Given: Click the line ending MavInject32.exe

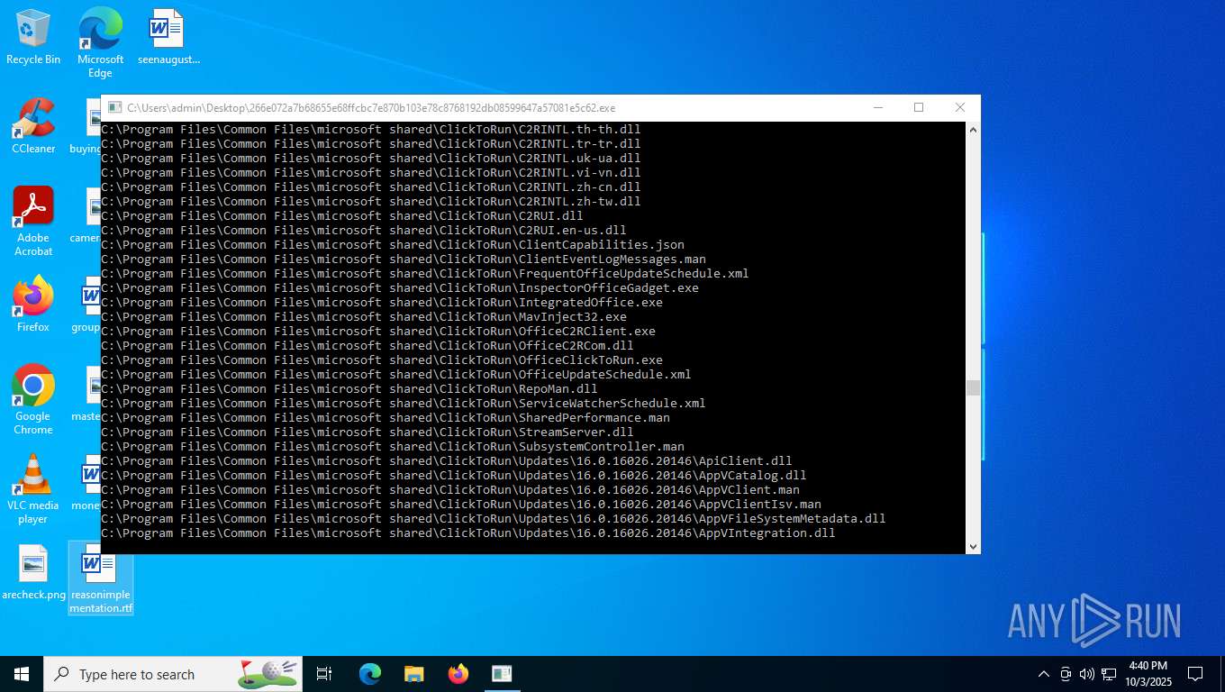Looking at the screenshot, I should click(x=364, y=317).
